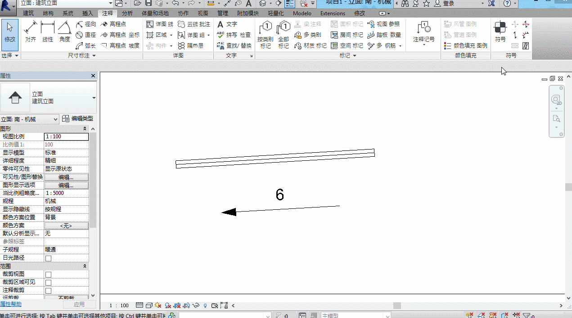Select the 弧长 arc length tool

86,46
